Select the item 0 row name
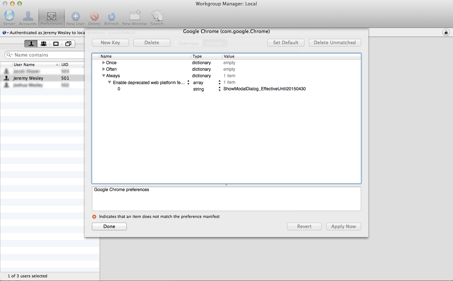453x281 pixels. click(119, 89)
